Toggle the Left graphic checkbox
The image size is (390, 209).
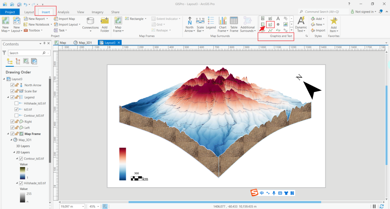12,127
